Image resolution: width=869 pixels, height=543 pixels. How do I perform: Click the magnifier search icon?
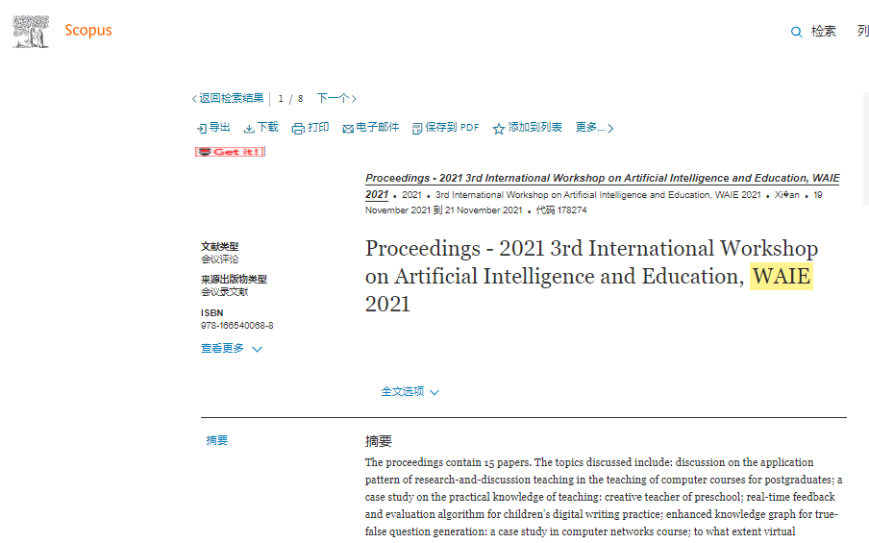[796, 32]
